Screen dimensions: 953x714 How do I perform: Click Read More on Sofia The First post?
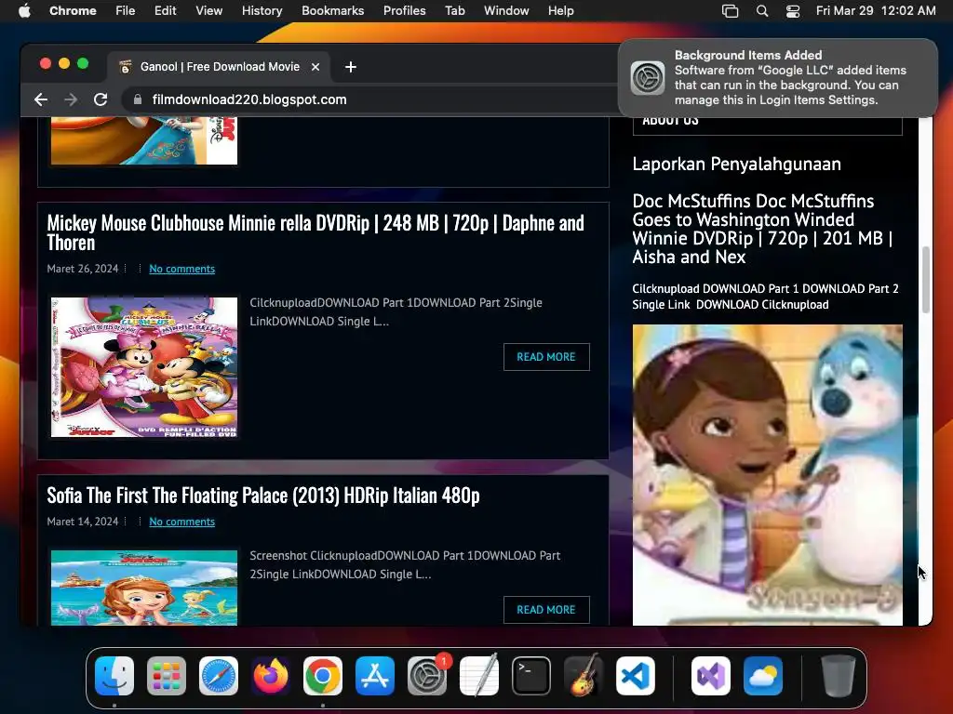tap(546, 610)
